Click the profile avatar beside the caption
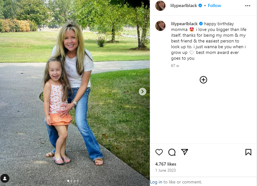The height and width of the screenshot is (186, 257). pos(160,26)
